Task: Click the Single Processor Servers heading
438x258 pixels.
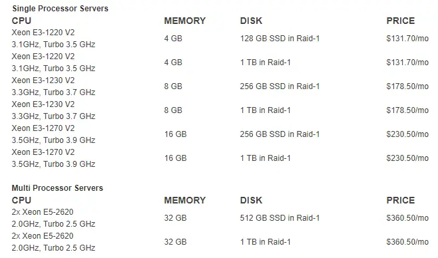Action: pos(60,9)
